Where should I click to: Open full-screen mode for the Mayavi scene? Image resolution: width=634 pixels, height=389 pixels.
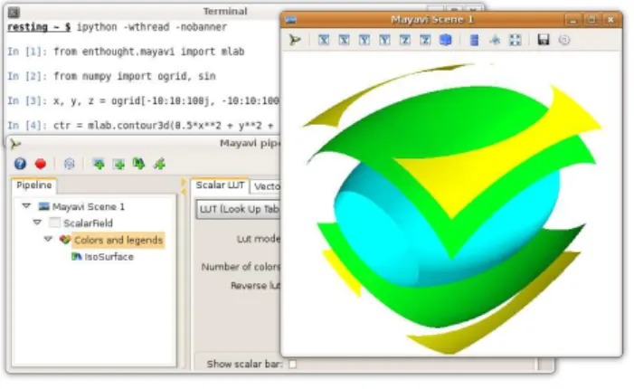516,40
